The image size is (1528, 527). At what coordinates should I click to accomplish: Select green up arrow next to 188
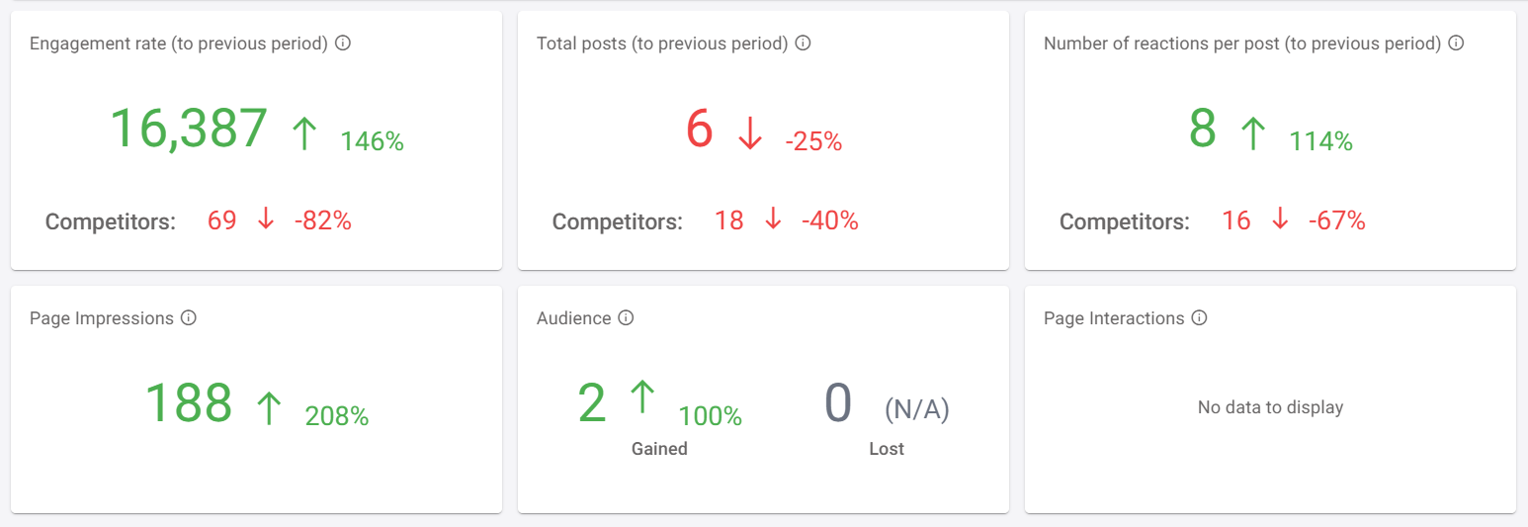coord(269,407)
